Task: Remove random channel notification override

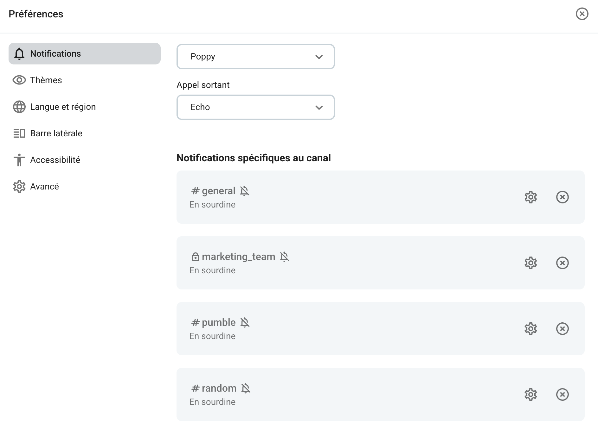Action: click(562, 394)
